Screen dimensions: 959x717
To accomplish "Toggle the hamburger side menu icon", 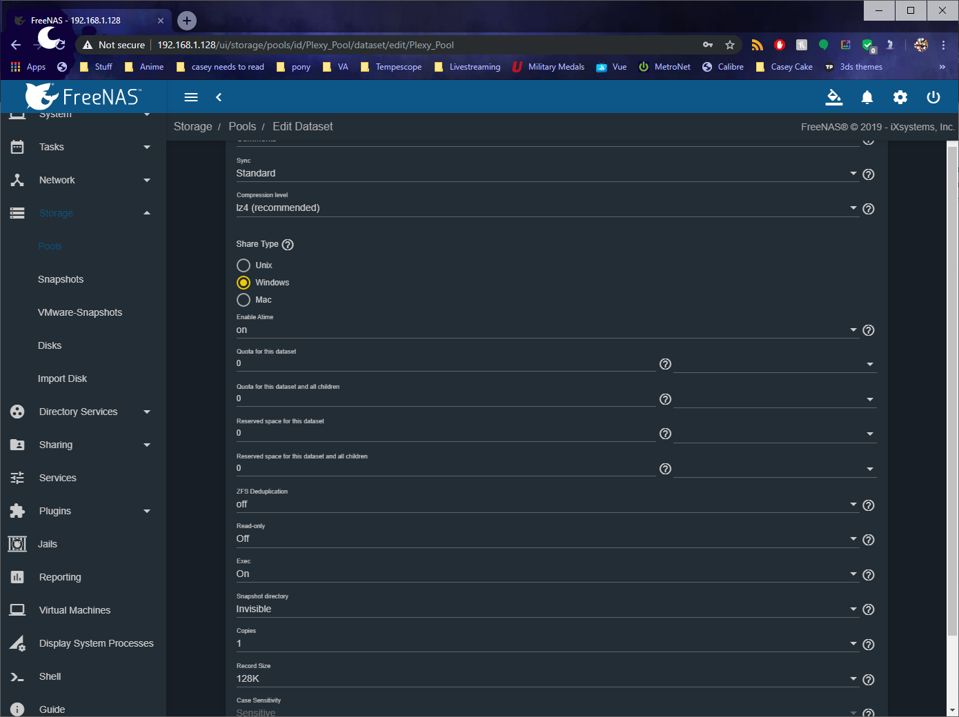I will point(191,97).
